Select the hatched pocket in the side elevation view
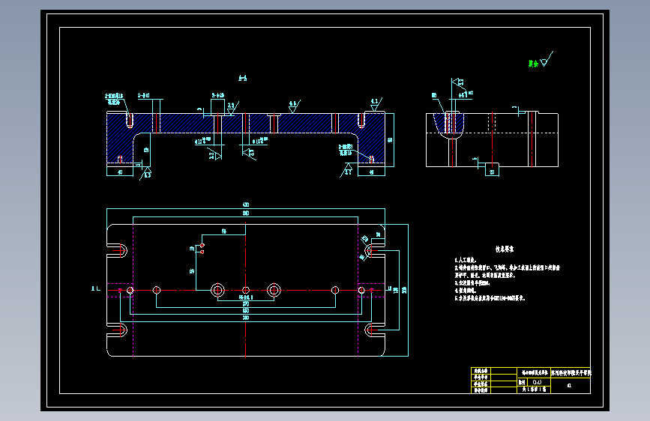The width and height of the screenshot is (650, 421). click(x=448, y=123)
